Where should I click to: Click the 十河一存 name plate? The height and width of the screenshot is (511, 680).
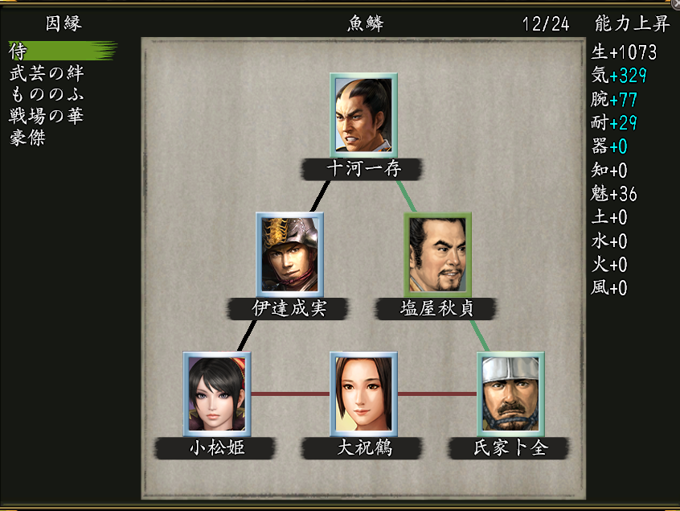pyautogui.click(x=363, y=169)
